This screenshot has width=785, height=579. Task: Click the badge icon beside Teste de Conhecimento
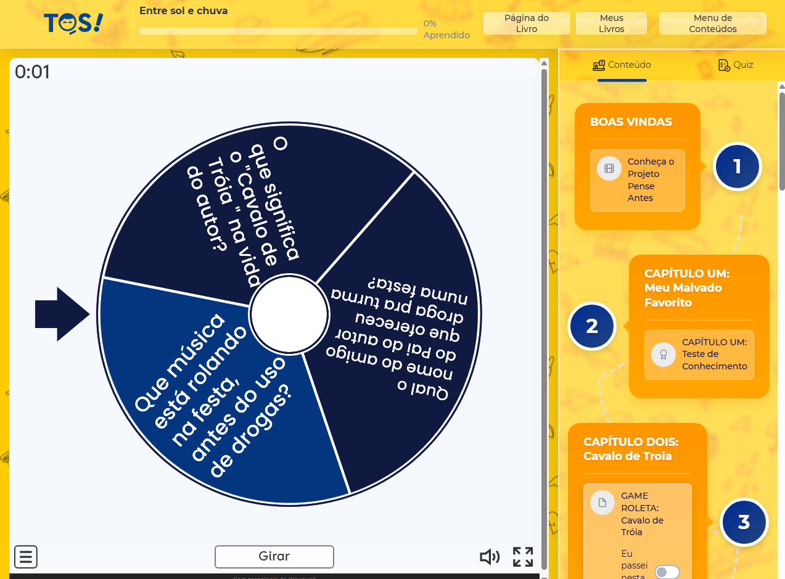pos(664,355)
